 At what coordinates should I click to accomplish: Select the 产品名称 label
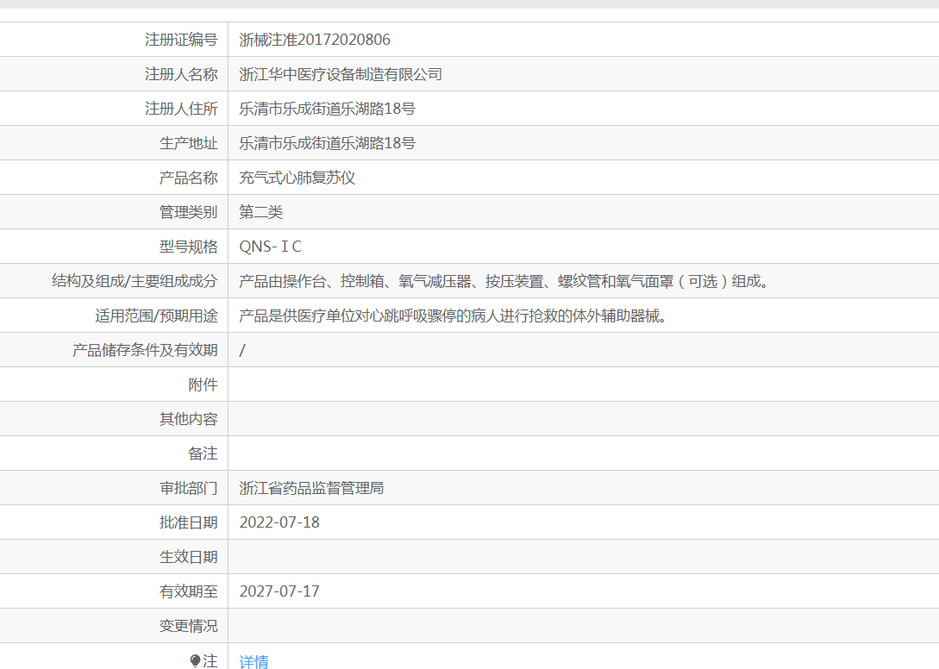(188, 178)
